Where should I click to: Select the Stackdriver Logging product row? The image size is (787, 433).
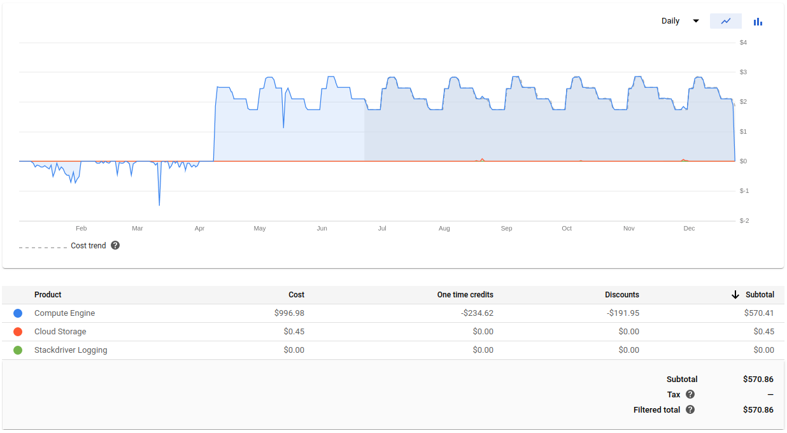(x=71, y=350)
